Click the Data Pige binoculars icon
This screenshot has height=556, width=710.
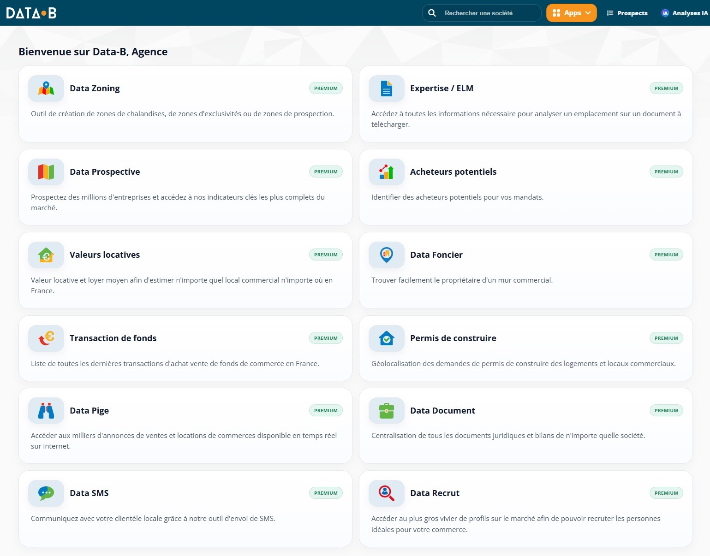pos(46,411)
